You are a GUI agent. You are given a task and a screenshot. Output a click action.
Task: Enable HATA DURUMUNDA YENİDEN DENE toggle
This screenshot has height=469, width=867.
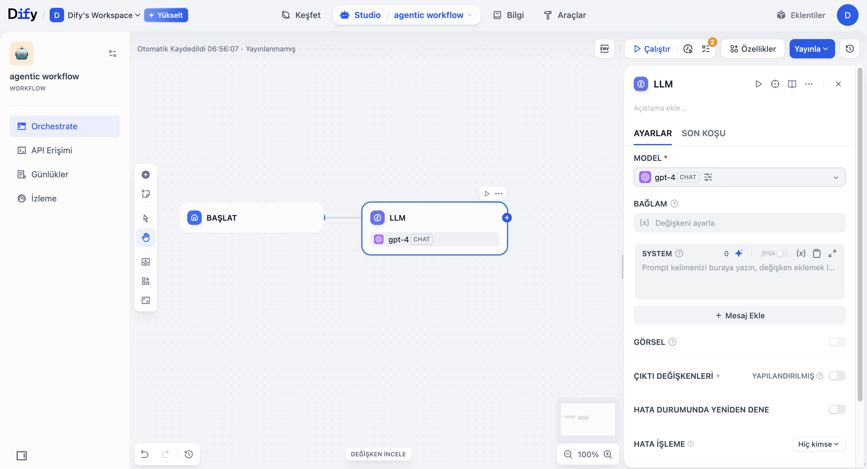(837, 409)
